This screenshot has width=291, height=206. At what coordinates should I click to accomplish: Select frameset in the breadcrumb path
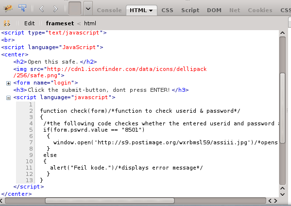pos(60,23)
